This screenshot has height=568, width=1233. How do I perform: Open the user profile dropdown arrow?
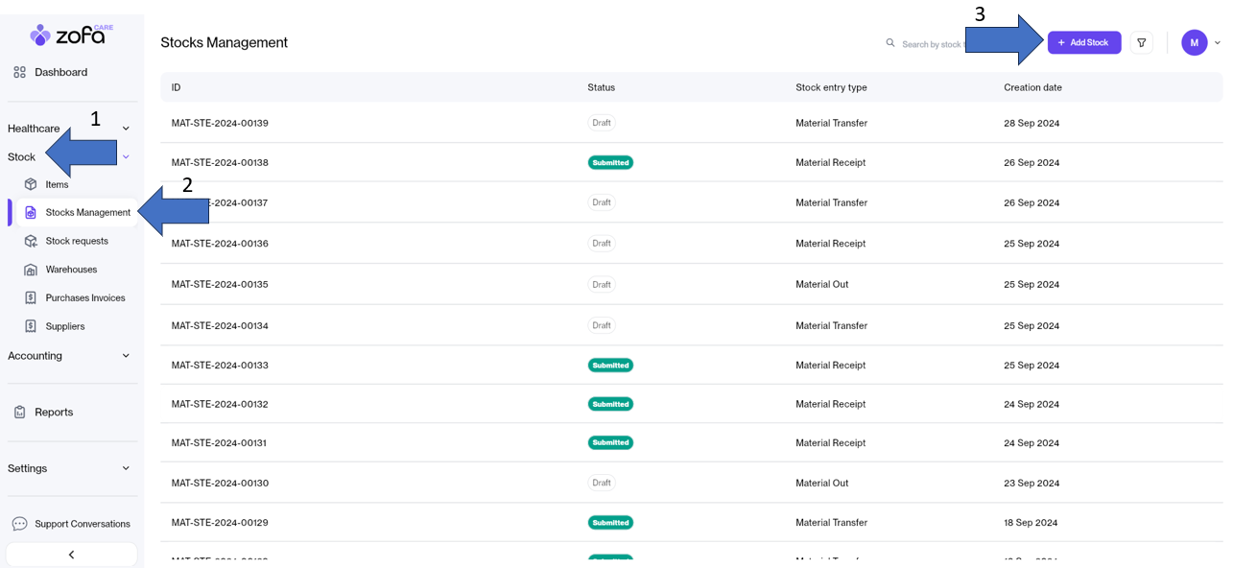(x=1218, y=42)
